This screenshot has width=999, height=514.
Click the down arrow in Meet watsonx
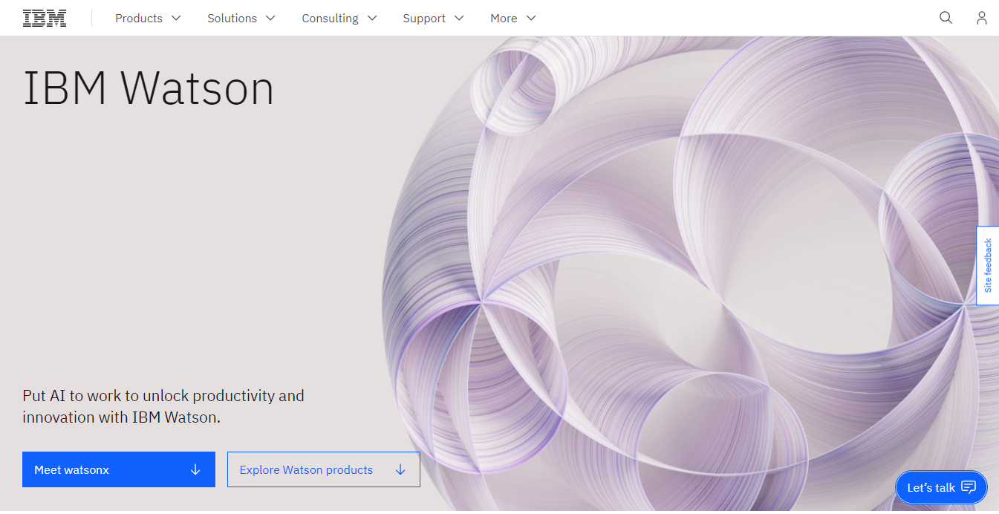[x=195, y=469]
